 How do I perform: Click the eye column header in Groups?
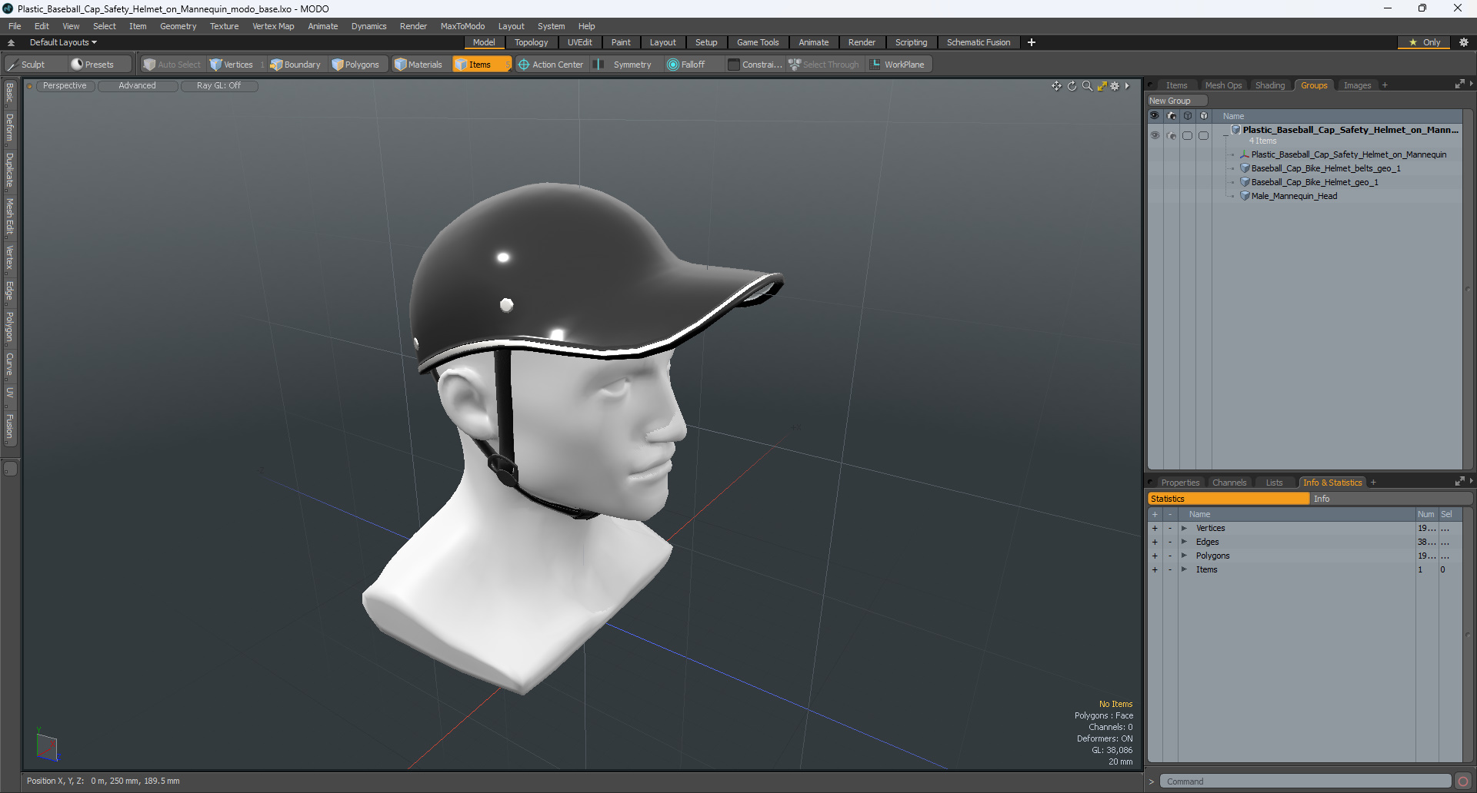(1155, 116)
